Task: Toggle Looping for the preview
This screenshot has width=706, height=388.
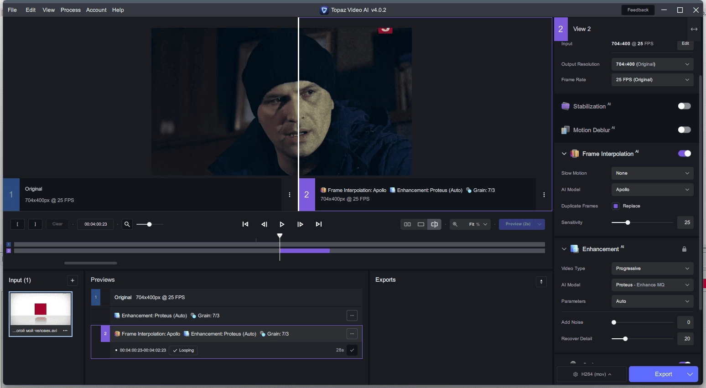Action: coord(183,350)
